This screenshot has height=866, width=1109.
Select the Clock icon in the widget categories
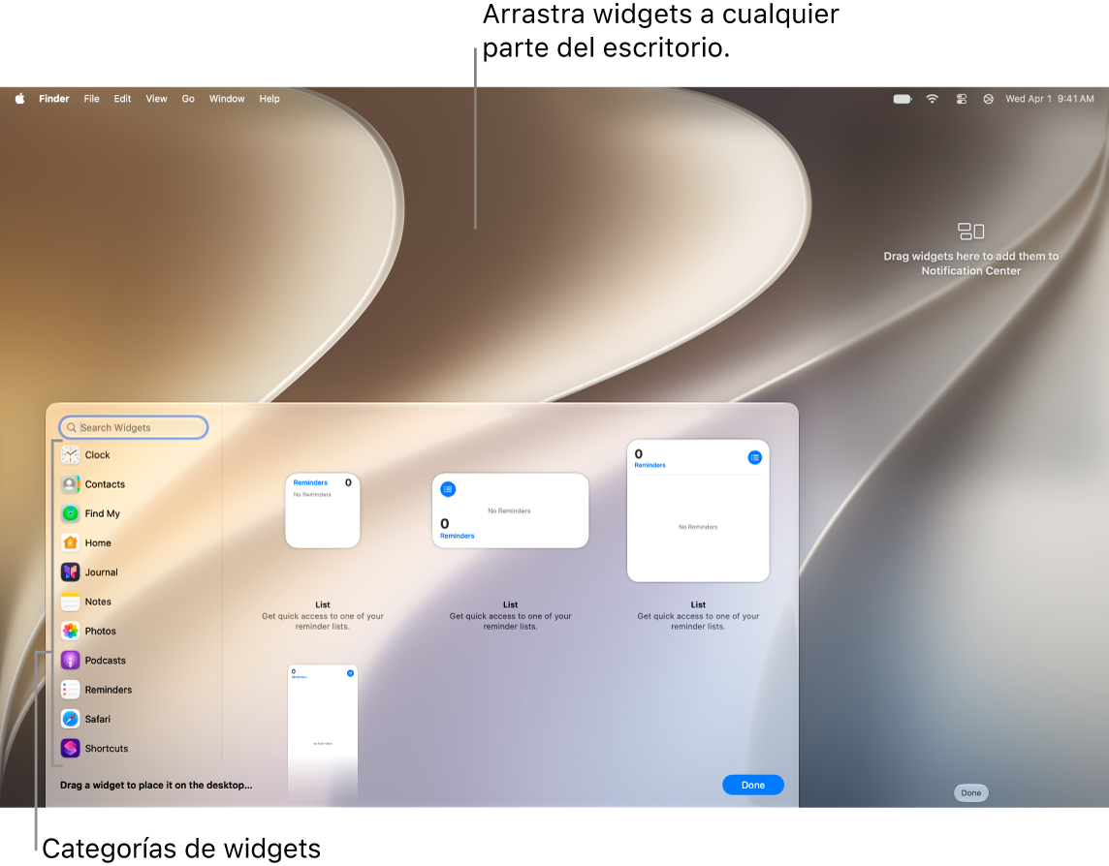pos(70,455)
